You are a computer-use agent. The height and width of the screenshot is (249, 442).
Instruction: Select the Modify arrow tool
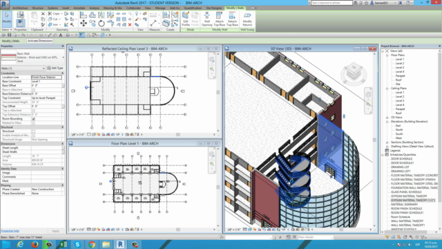coord(7,19)
